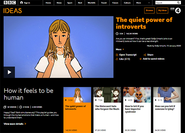Click the More navigation item
Viewport: 185px width, 133px height.
tap(138, 3)
